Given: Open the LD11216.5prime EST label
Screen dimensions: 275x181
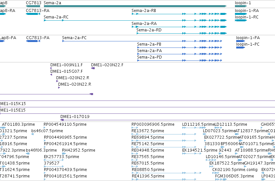Looking at the screenshot, I should [198, 124].
